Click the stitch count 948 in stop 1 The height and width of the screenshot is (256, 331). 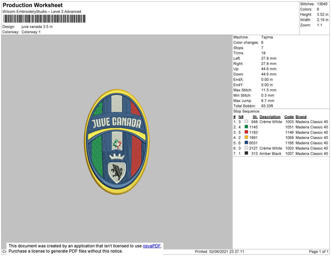coord(254,122)
